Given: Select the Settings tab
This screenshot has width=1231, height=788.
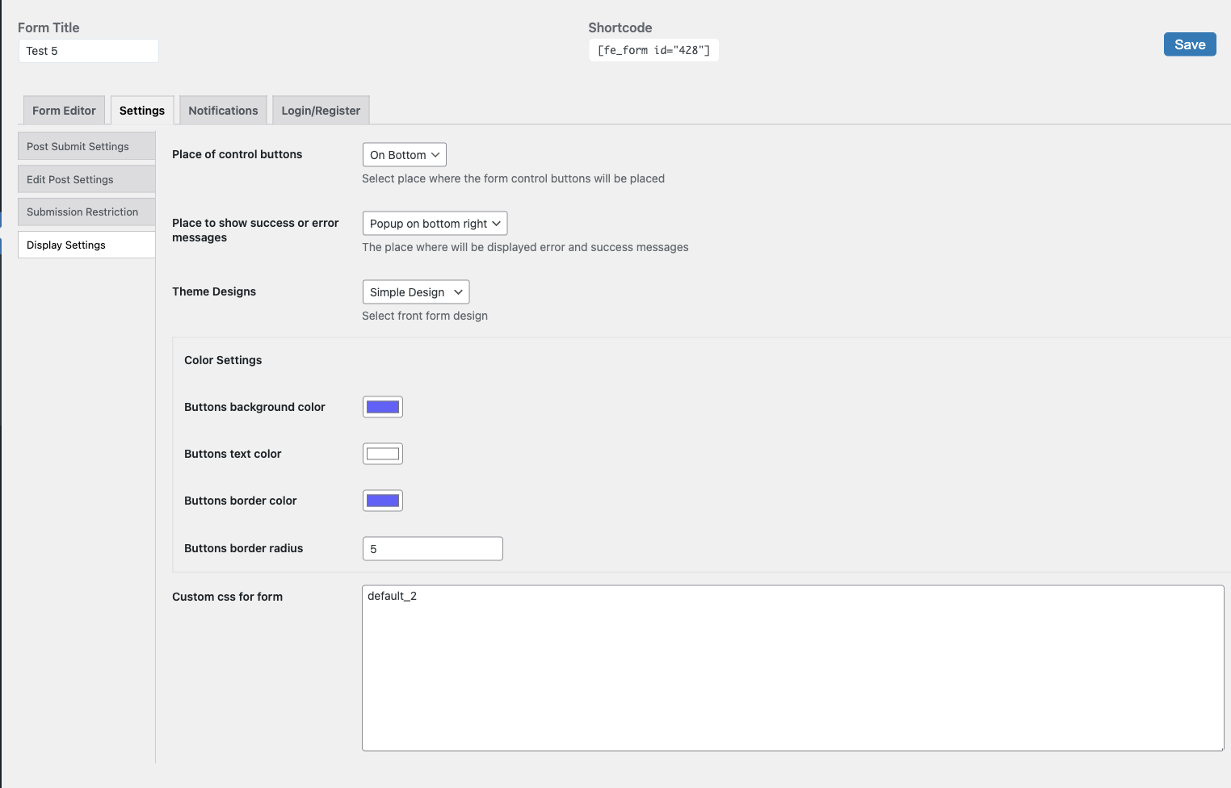Looking at the screenshot, I should click(142, 111).
